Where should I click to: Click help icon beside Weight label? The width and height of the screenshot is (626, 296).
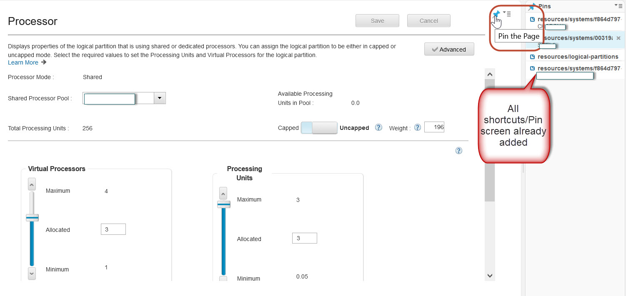pos(417,128)
